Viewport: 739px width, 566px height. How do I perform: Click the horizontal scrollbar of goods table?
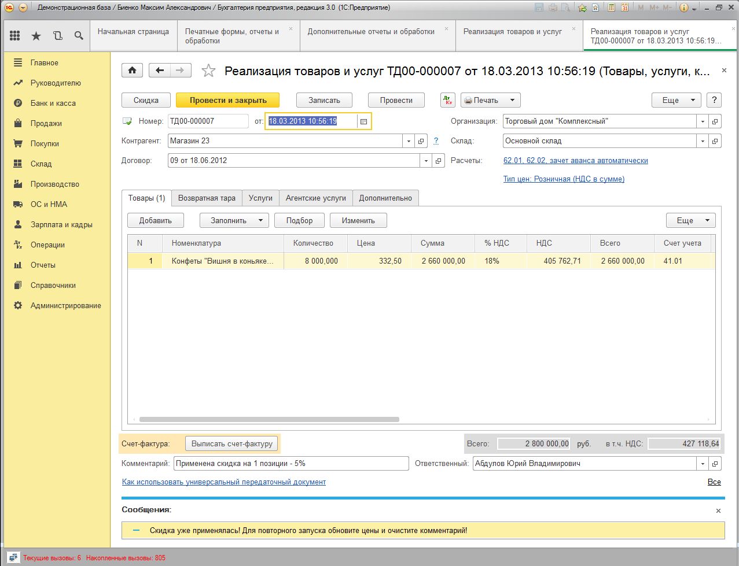click(x=269, y=419)
